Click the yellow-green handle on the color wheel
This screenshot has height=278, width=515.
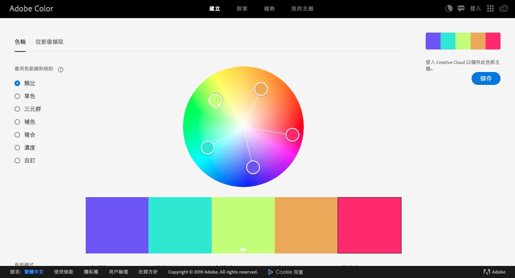tap(215, 100)
